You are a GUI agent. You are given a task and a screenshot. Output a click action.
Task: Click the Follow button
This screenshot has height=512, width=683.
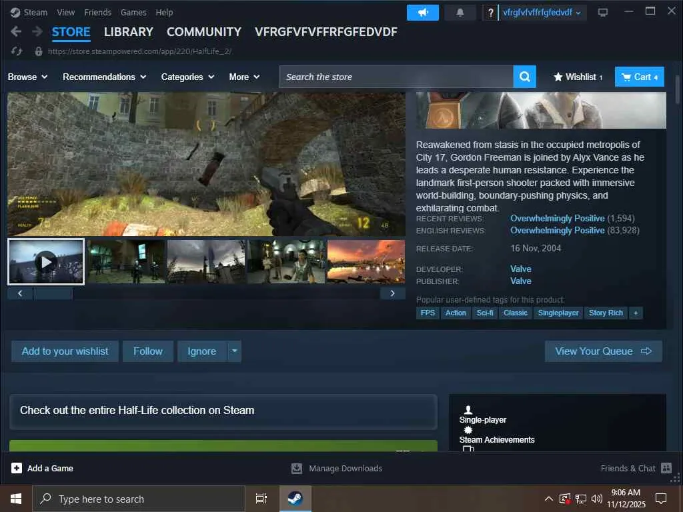tap(147, 351)
